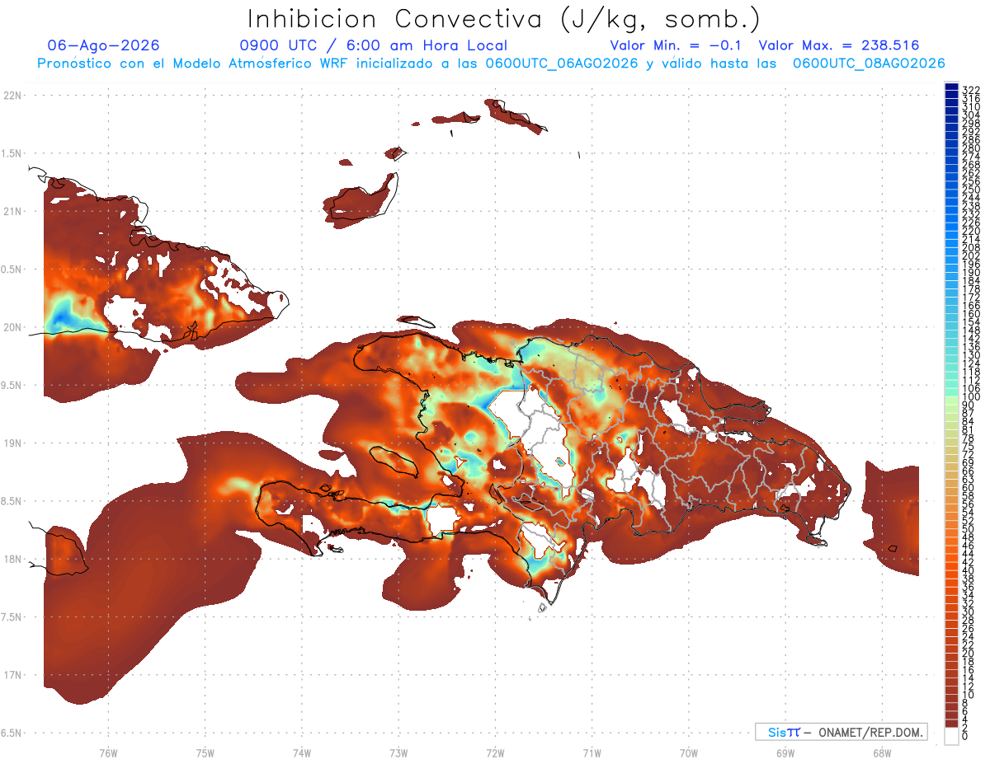The height and width of the screenshot is (764, 990).
Task: Click the "21N" latitude label
Action: pos(12,212)
